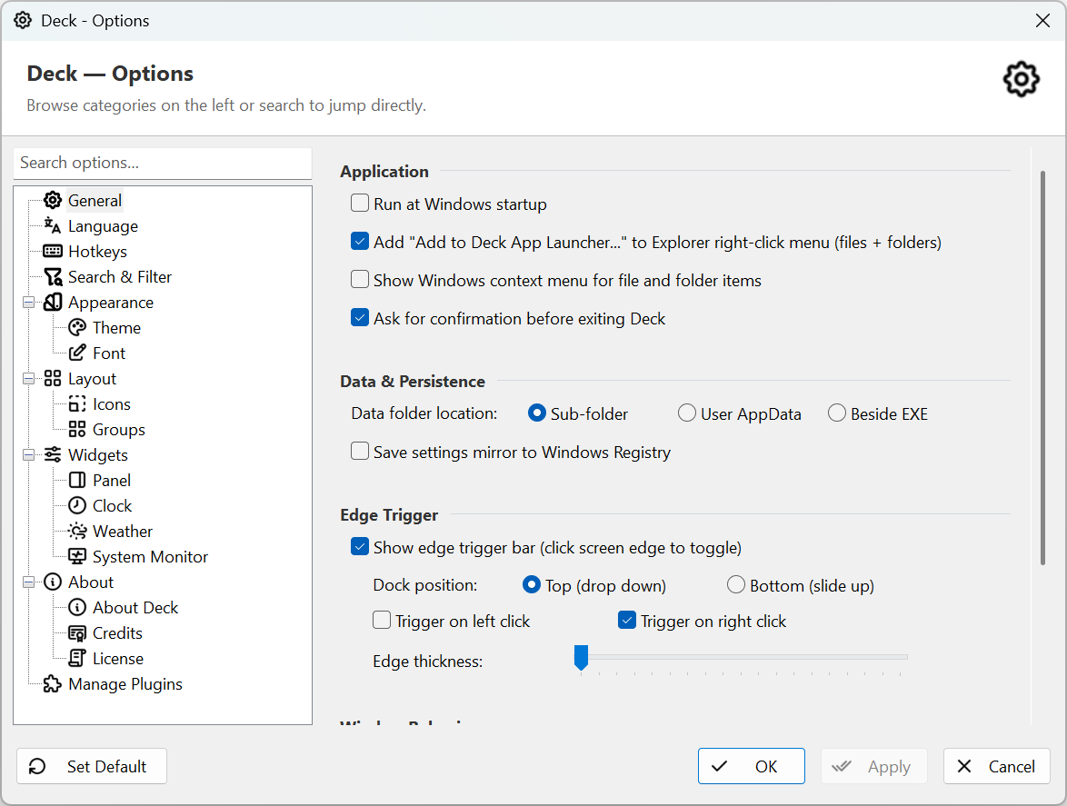Open the Hotkeys keyboard icon category
Image resolution: width=1067 pixels, height=806 pixels.
[53, 252]
